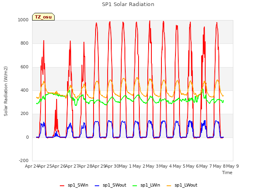Click the May 9 x-axis date label
Image resolution: width=257 pixels, height=193 pixels.
[x=233, y=166]
